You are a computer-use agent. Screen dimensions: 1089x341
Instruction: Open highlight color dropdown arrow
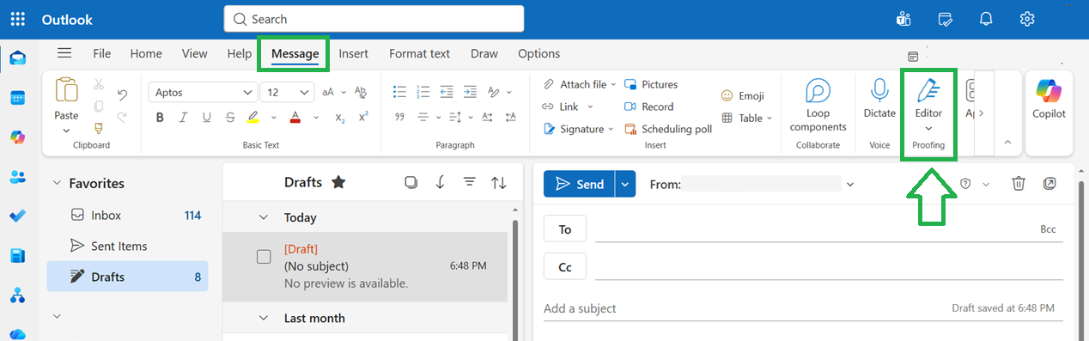tap(273, 118)
